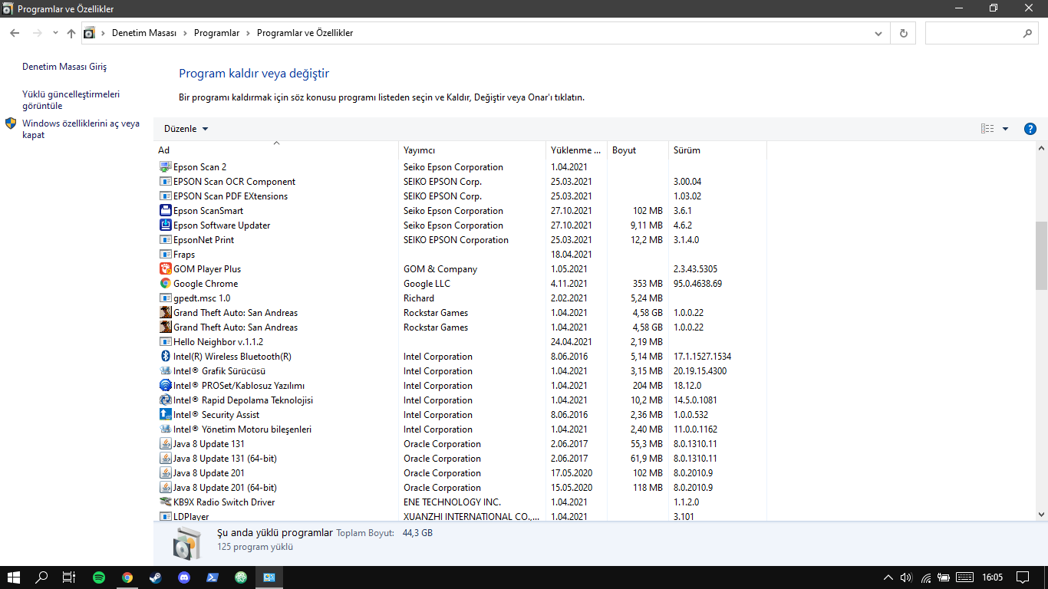Show hidden system tray icons
The height and width of the screenshot is (589, 1048).
(x=888, y=577)
